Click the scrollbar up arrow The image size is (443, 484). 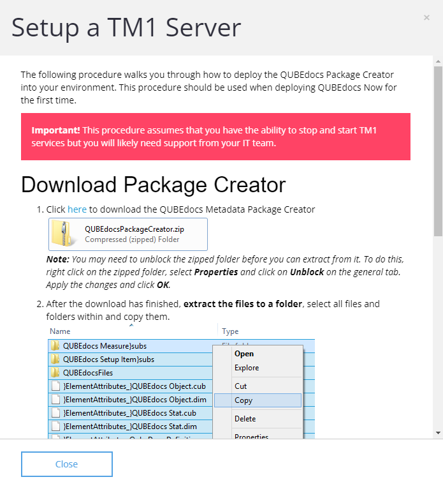click(438, 61)
